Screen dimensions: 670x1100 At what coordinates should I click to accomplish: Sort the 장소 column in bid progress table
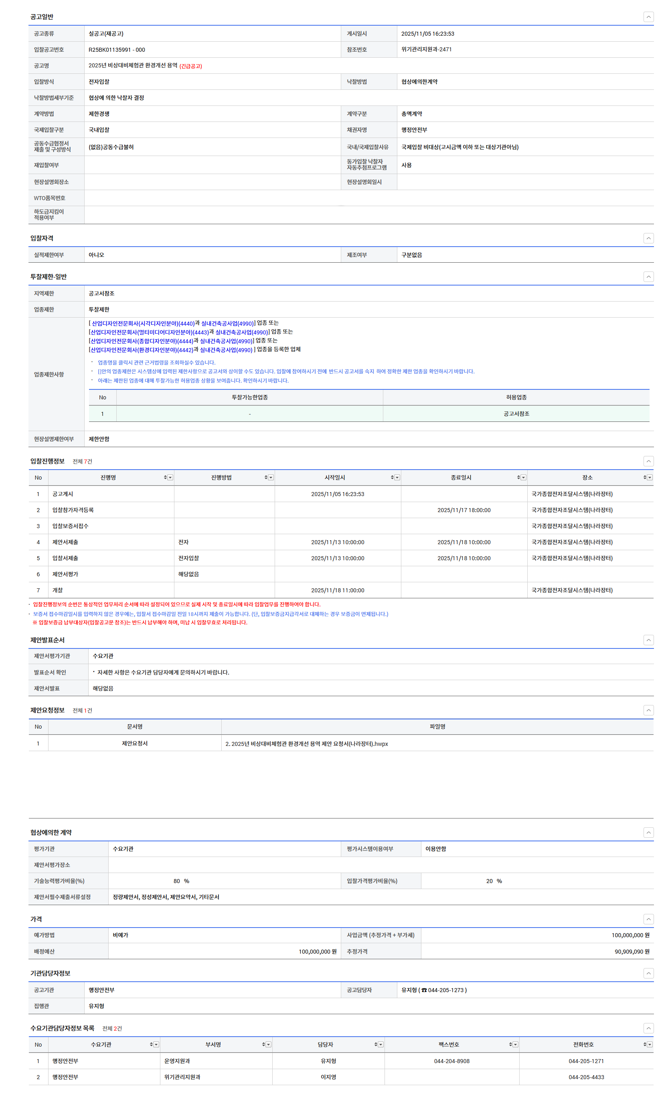tap(645, 478)
